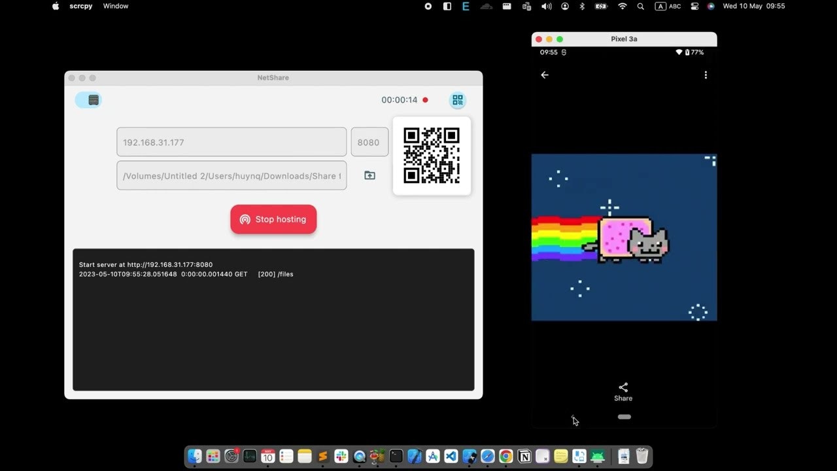Tap the Share button on the Pixel 3a

[x=623, y=392]
